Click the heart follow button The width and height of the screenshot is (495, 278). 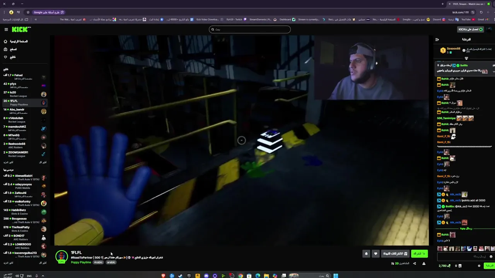point(376,254)
